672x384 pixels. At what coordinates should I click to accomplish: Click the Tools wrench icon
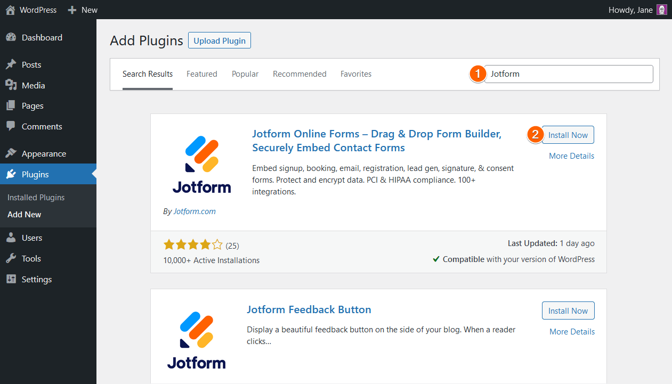tap(11, 258)
